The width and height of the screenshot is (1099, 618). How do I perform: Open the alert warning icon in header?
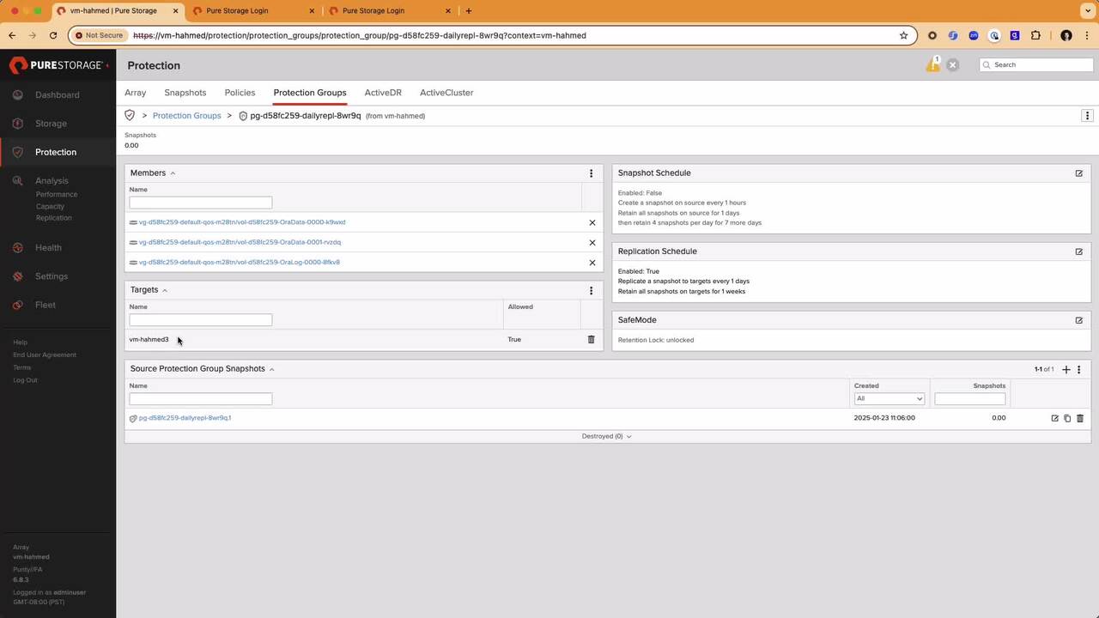[x=932, y=65]
